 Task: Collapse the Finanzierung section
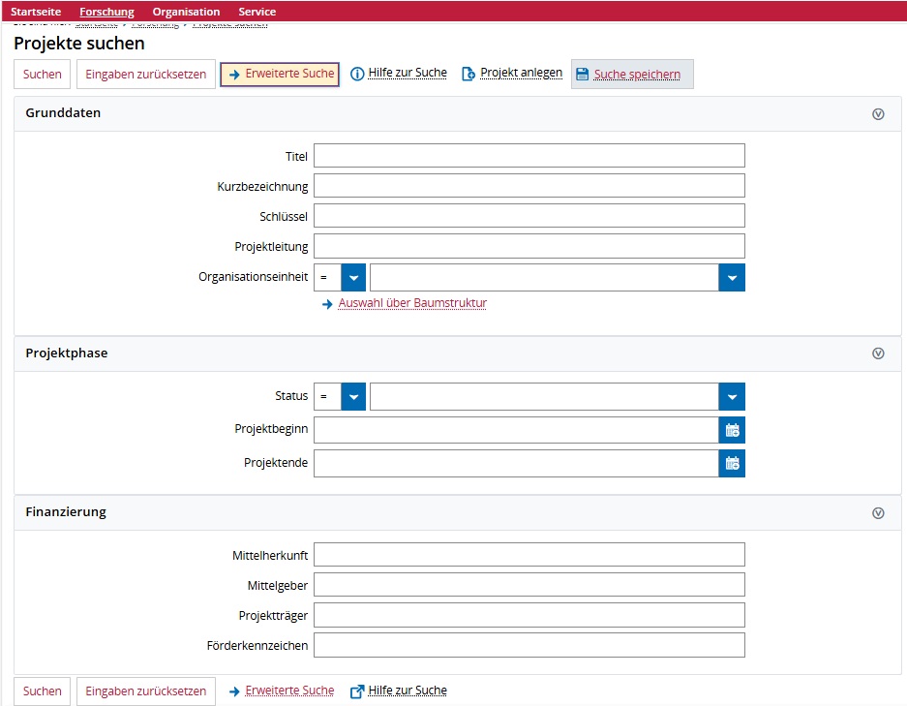click(x=878, y=513)
